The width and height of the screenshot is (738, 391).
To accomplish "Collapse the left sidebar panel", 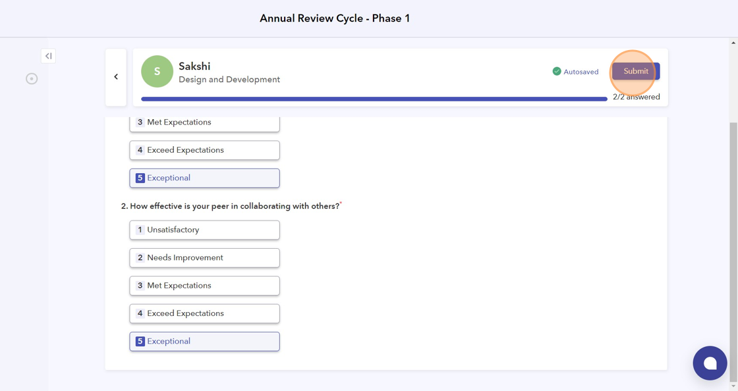I will coord(48,56).
